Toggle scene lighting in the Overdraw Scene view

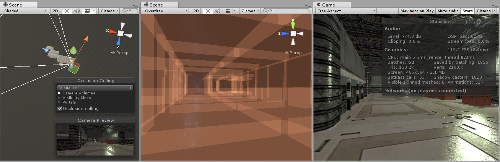[207, 11]
